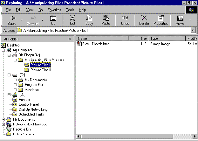Screen dimensions: 198x141
Task: Open the Views dropdown arrow
Action: tap(190, 20)
